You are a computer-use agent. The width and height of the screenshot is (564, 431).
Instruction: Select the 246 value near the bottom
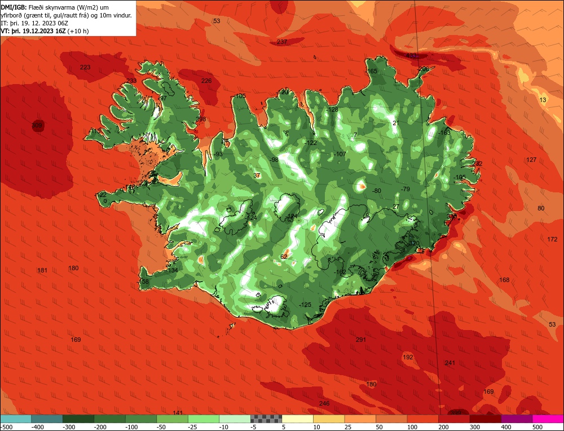tap(324, 403)
